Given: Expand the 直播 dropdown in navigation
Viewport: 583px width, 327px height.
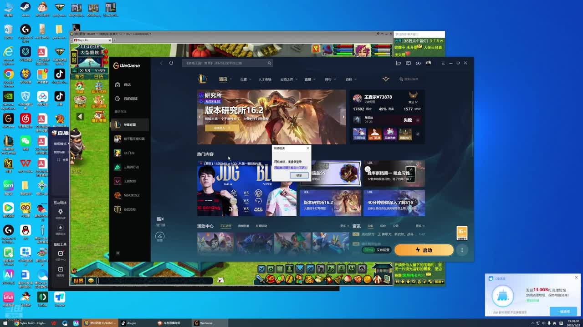Looking at the screenshot, I should (310, 79).
